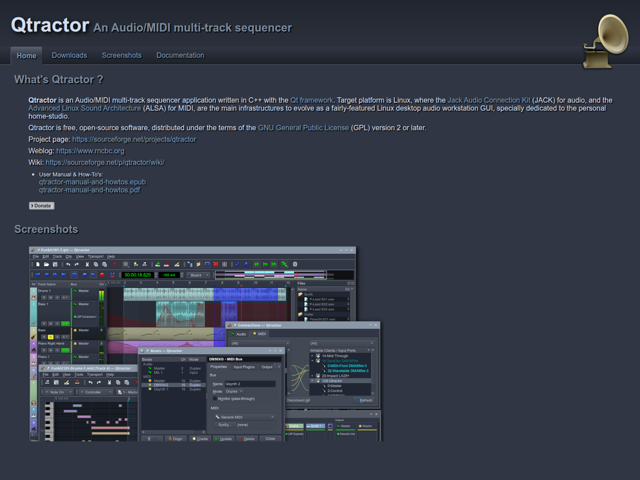Download qtractor-manual-and-howtos.epub
This screenshot has height=480, width=640.
92,182
